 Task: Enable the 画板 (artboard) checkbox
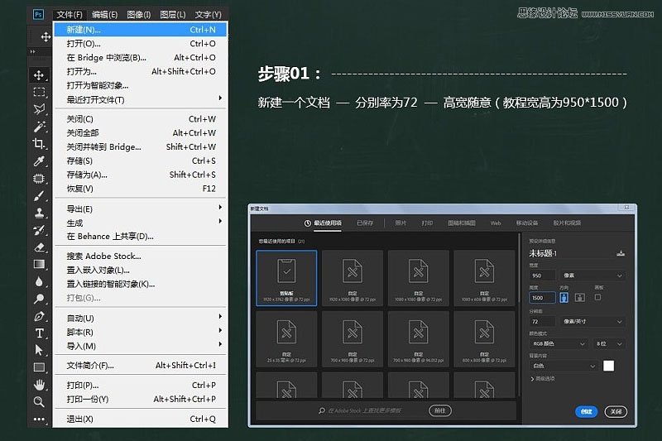click(597, 298)
